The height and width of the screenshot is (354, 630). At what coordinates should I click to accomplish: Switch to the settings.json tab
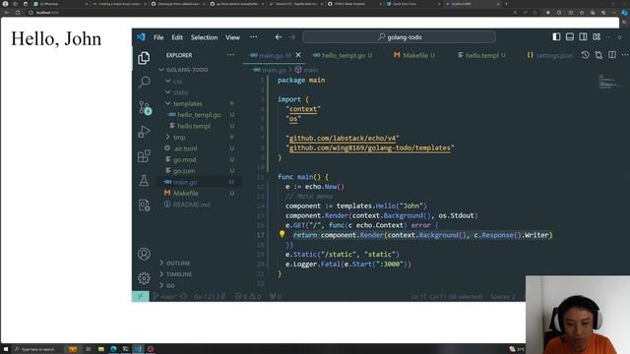coord(549,55)
